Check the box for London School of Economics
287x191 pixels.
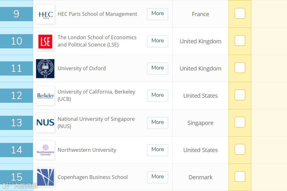tap(240, 41)
